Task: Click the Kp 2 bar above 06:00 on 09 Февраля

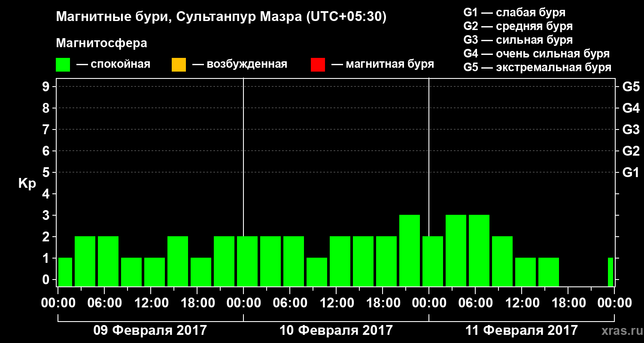Action: tap(108, 261)
